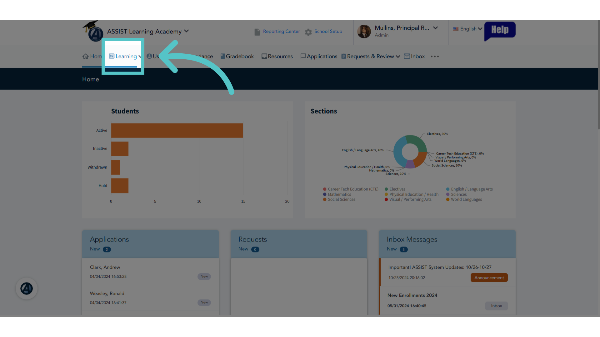Open the Inbox envelope icon
The image size is (600, 337).
[407, 56]
